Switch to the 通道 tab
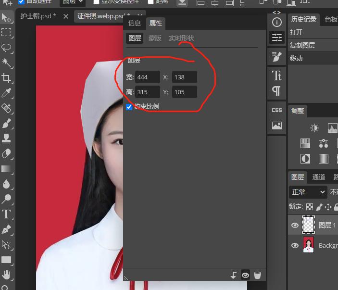 tap(318, 177)
